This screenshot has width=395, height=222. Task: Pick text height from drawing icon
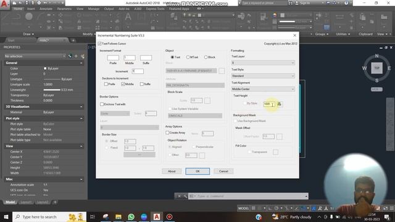coord(279,104)
